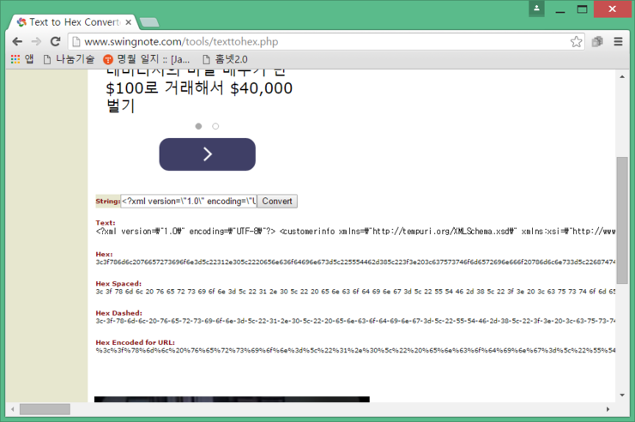Select the first carousel dot indicator
This screenshot has width=635, height=422.
click(x=198, y=126)
